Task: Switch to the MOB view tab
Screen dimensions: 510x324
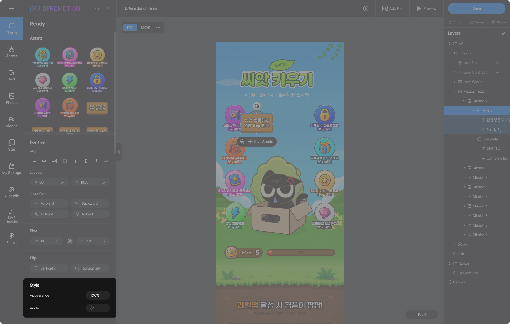Action: point(146,28)
